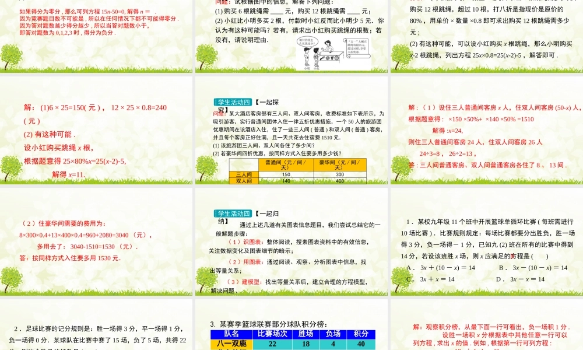This screenshot has height=350, width=583.
Task: Click the cell with value 150
Action: point(286,174)
